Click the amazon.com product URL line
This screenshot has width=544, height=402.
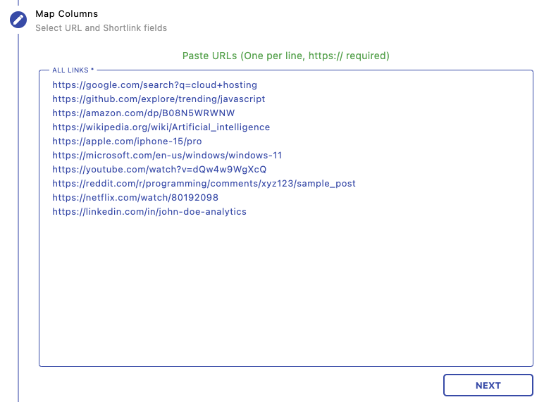(143, 113)
